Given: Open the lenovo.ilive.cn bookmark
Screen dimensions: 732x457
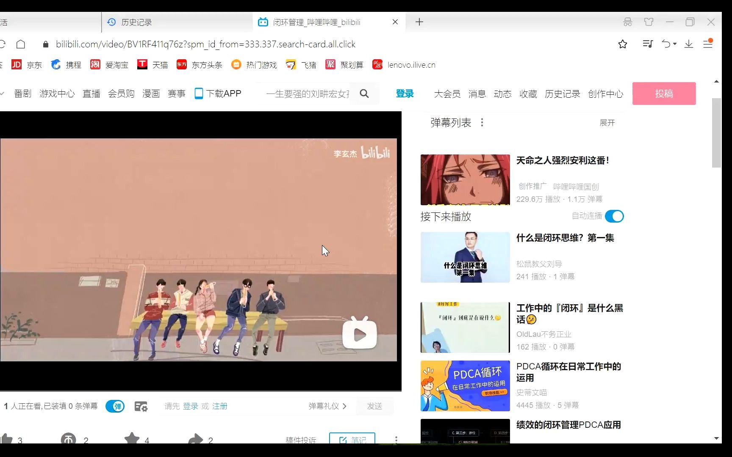Looking at the screenshot, I should (404, 65).
